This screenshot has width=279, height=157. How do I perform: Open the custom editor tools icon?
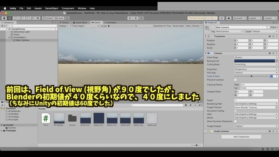(38, 18)
